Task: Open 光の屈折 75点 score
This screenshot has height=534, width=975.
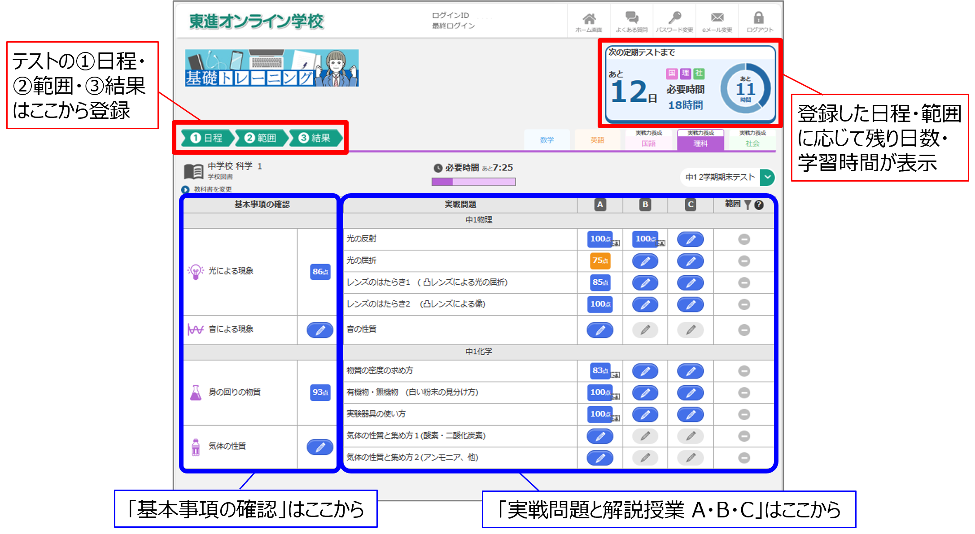Action: coord(600,261)
